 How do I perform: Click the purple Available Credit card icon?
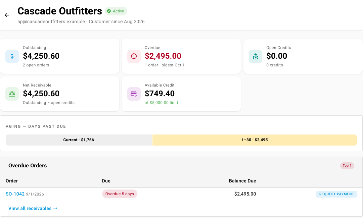point(134,94)
